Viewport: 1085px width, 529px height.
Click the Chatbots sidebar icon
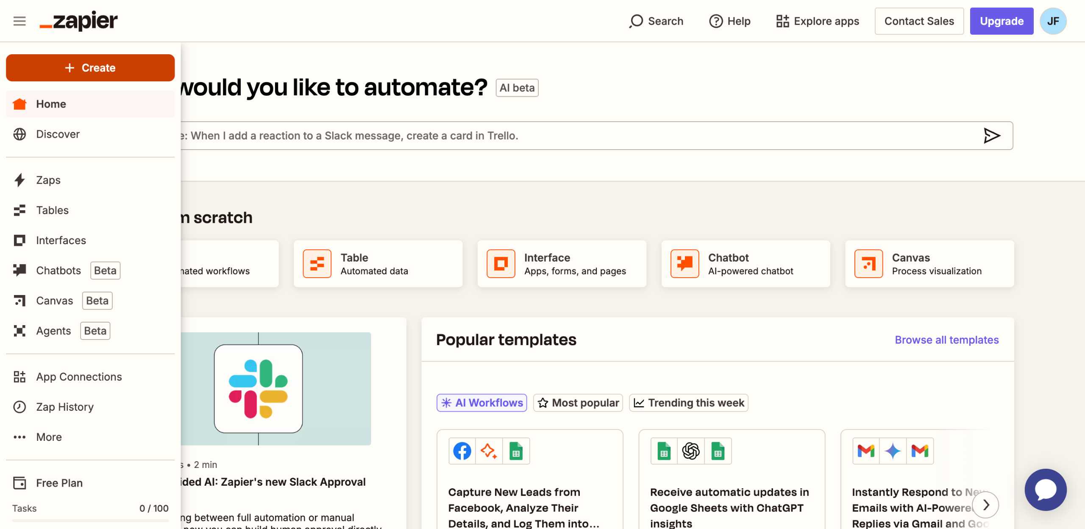[19, 270]
